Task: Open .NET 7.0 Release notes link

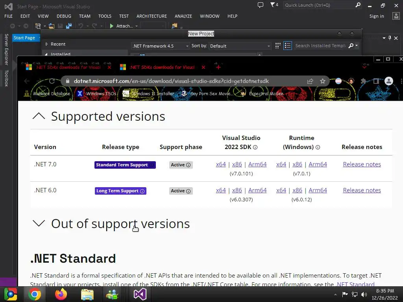Action: coord(362,164)
